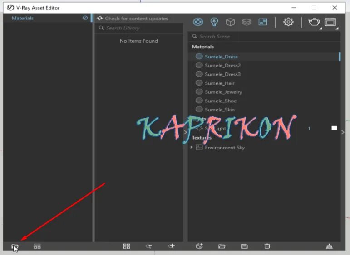This screenshot has width=350, height=255.
Task: Click check icon next to Materials category
Action: coord(85,18)
